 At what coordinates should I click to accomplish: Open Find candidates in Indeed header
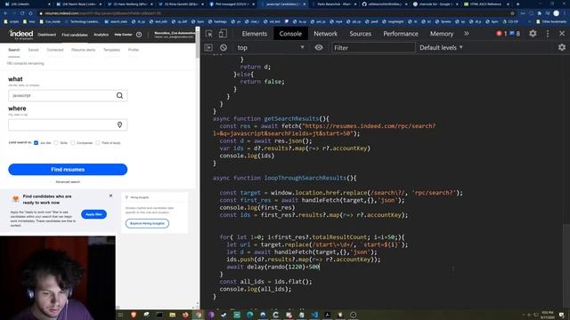tap(75, 35)
